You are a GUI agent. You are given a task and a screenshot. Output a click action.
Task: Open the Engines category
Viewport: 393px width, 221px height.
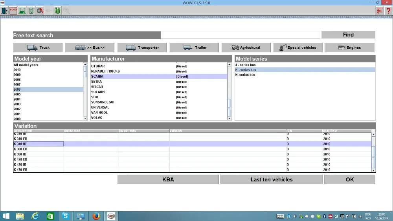[349, 47]
